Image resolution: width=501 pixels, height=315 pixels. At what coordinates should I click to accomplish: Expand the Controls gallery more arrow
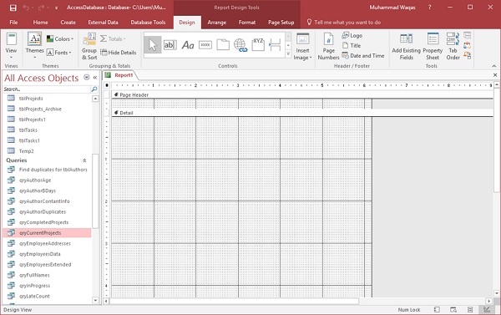pos(288,54)
